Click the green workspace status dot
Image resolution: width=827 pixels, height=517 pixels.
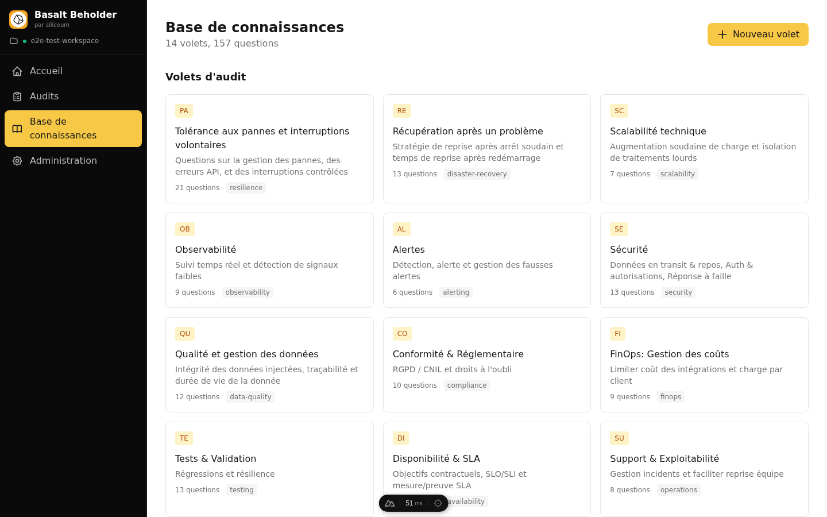click(x=24, y=41)
